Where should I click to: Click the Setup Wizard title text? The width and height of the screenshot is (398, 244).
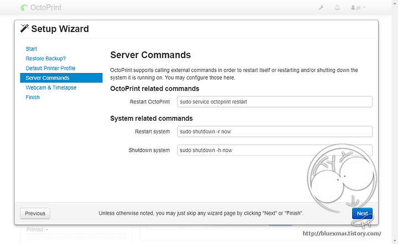(x=60, y=29)
